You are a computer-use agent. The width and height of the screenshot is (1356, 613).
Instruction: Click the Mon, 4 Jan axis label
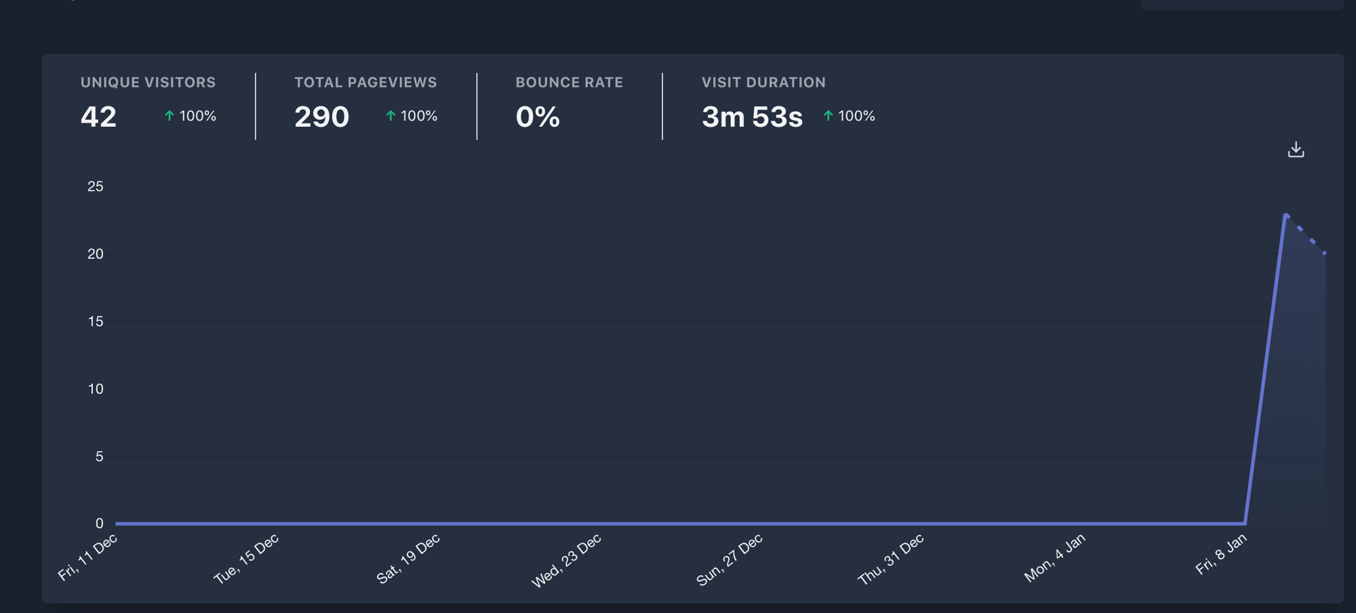tap(1055, 557)
